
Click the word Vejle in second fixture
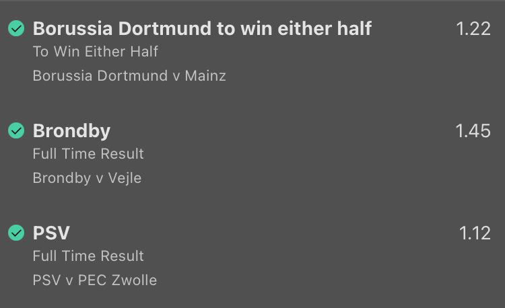click(x=125, y=178)
